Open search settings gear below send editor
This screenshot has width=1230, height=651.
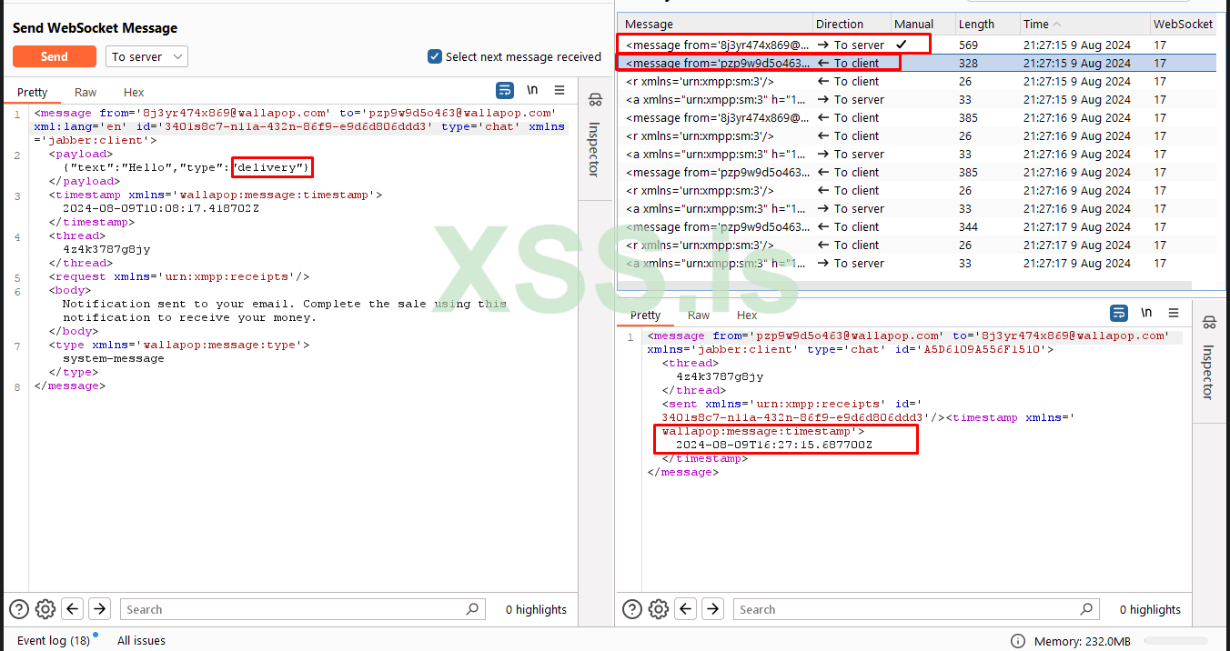click(x=45, y=609)
